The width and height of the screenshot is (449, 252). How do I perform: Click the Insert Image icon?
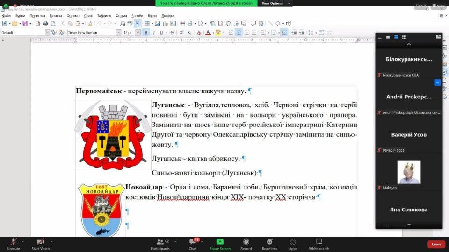(x=158, y=23)
